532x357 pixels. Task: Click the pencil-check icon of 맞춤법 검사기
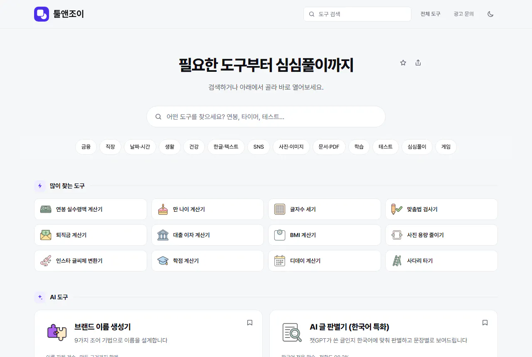[397, 209]
